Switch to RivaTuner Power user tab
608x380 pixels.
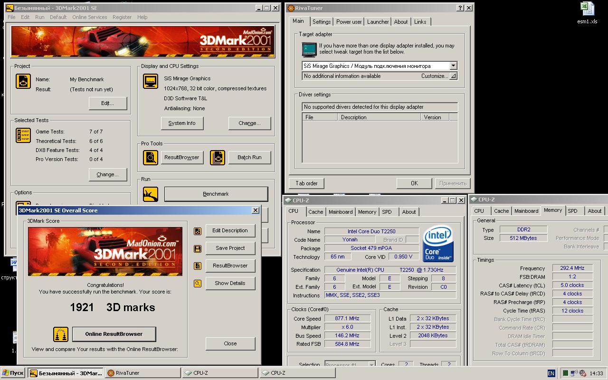(x=349, y=22)
